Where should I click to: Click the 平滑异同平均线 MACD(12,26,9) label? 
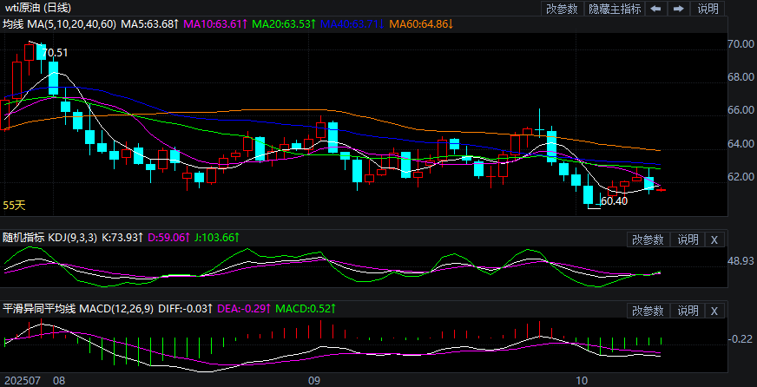77,308
